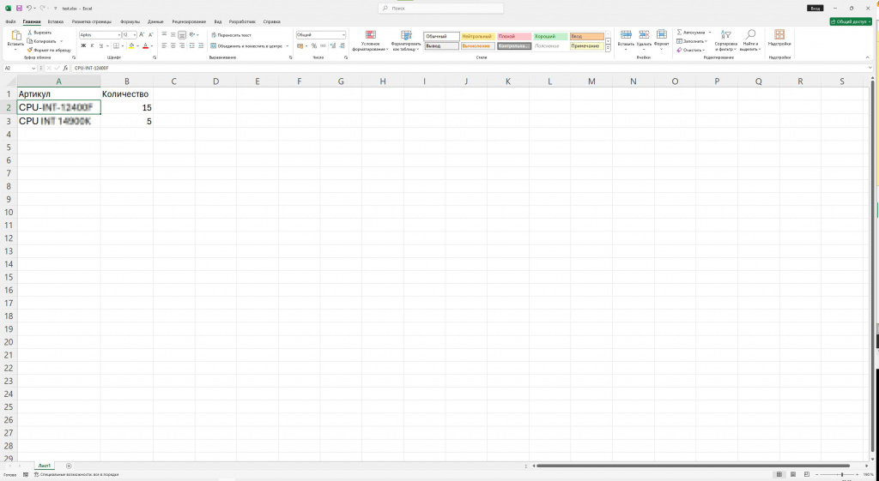Screen dimensions: 879x481
Task: Toggle bold Ж formatting
Action: (83, 46)
